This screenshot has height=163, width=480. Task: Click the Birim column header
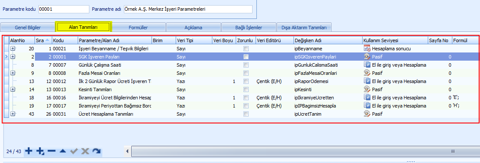pyautogui.click(x=164, y=40)
